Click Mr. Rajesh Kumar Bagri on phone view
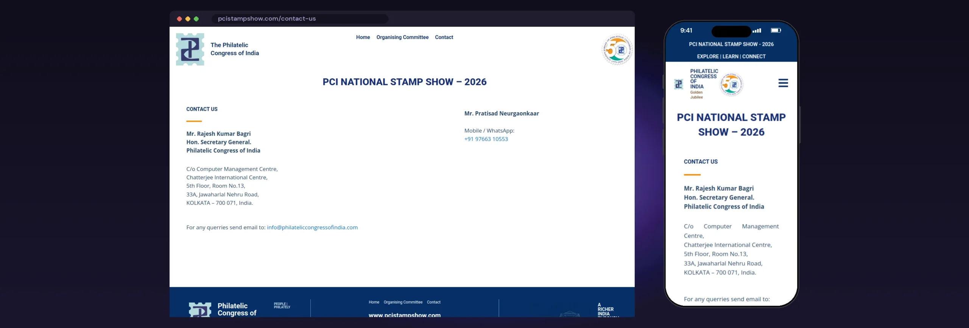969x328 pixels. tap(719, 188)
